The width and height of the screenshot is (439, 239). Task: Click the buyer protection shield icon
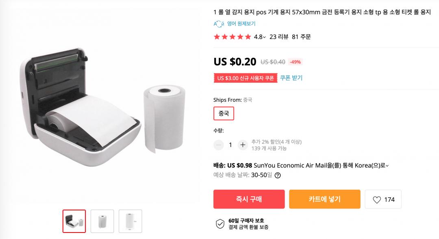tap(220, 224)
